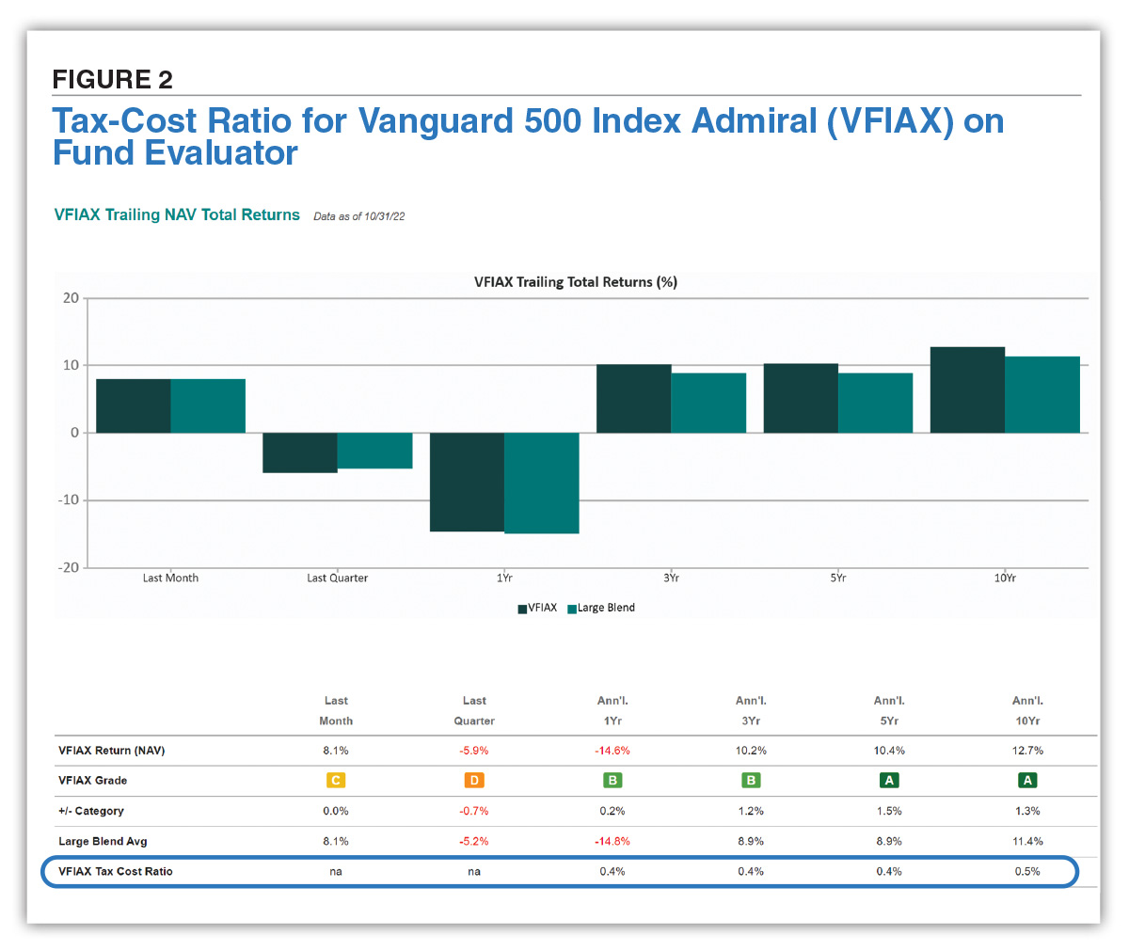
Task: Click the green B grade under Ann'l. 1Yr
Action: (612, 781)
